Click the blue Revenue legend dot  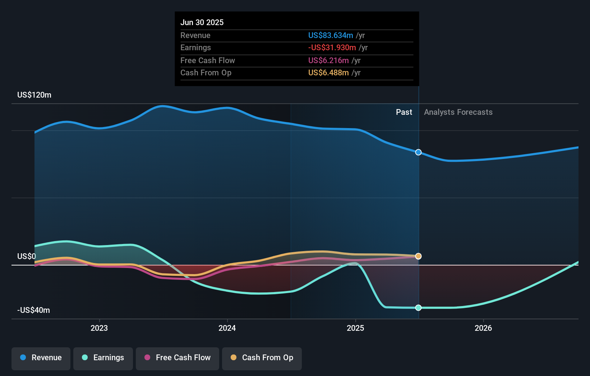[x=23, y=358]
